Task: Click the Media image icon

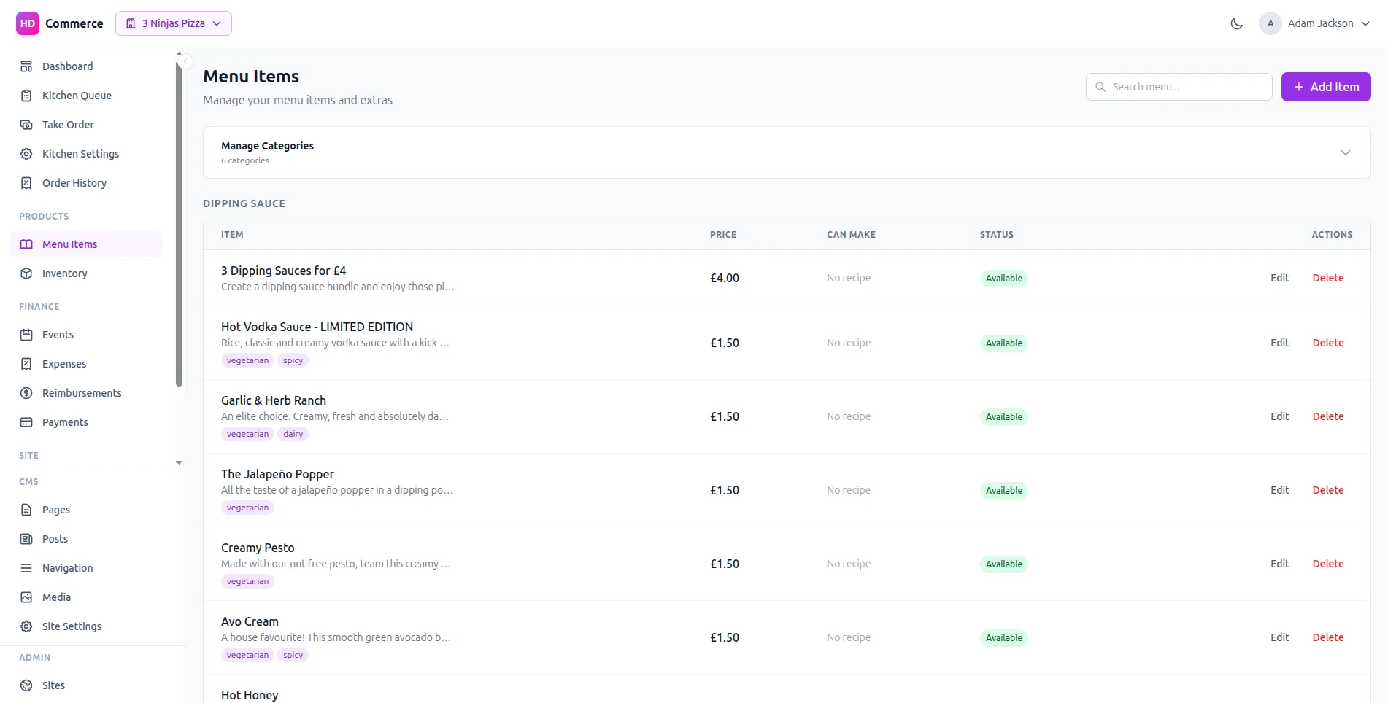Action: [x=26, y=597]
